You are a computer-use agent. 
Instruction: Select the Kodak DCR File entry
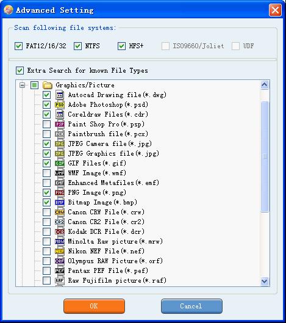coord(106,232)
